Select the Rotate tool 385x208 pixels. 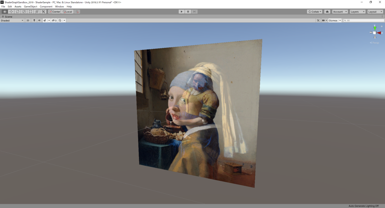(18, 12)
